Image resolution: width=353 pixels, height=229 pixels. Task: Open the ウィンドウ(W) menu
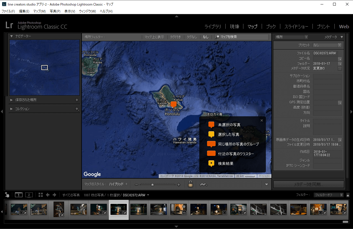[x=87, y=11]
